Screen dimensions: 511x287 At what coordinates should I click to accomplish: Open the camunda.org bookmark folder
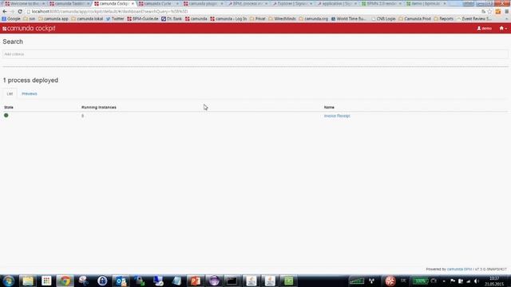[x=314, y=19]
